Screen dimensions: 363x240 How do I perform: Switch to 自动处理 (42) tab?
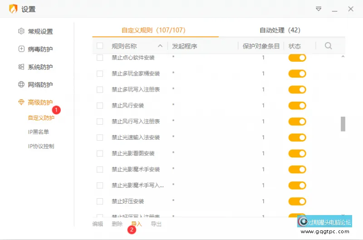tap(280, 30)
